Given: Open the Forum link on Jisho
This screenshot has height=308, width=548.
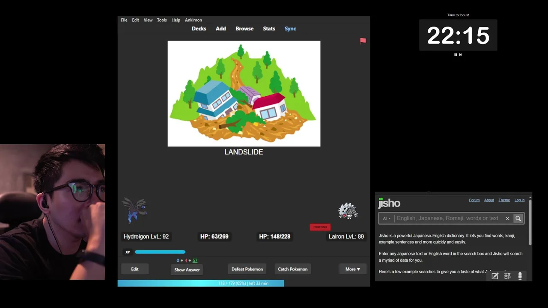Looking at the screenshot, I should coord(474,200).
